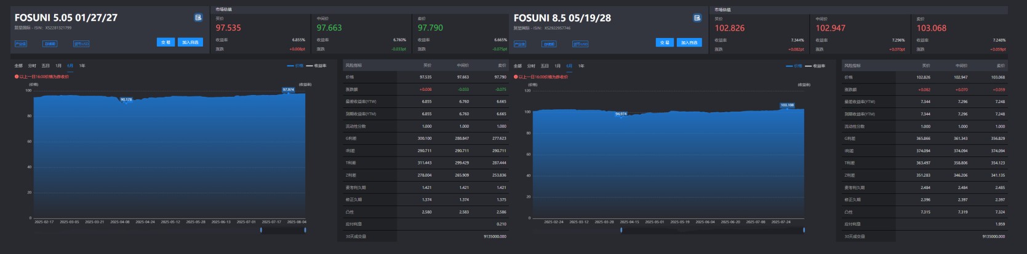Screen dimensions: 1027x254
Task: Select 6月 range on FOSUNI 5.05 chart
Action: tap(70, 66)
